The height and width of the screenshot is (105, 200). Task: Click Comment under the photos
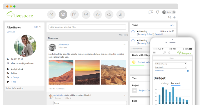click(60, 89)
